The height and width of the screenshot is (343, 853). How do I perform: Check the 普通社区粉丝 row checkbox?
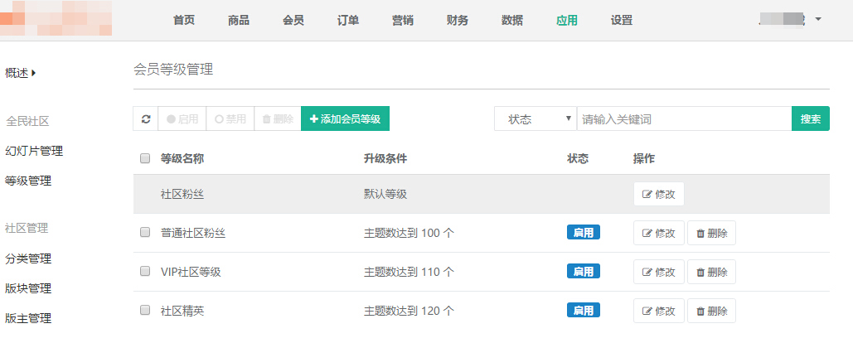(145, 233)
